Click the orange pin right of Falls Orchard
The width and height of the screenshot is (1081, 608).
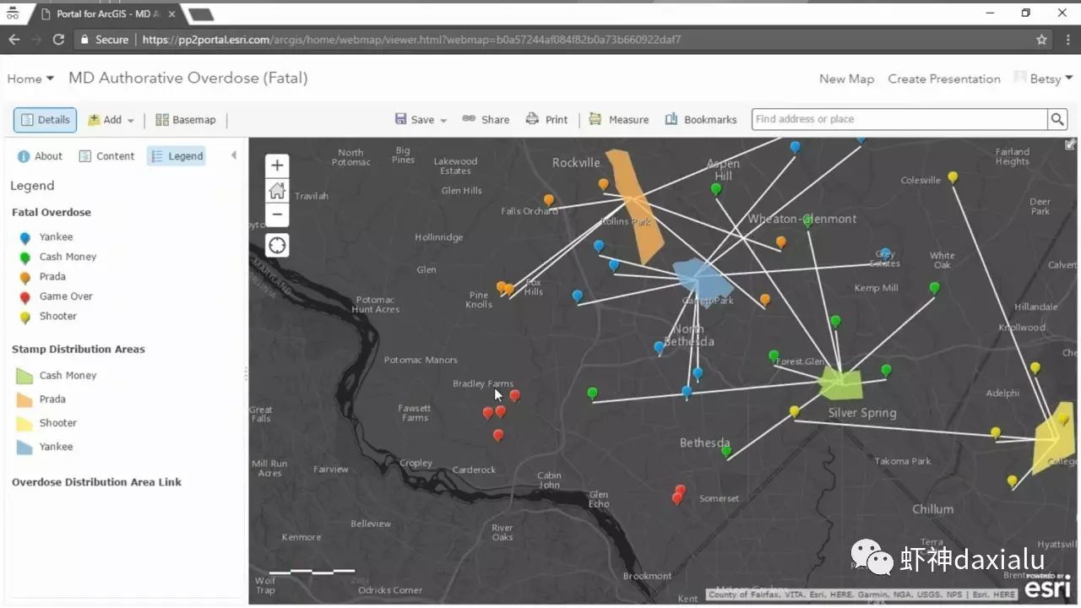point(549,200)
